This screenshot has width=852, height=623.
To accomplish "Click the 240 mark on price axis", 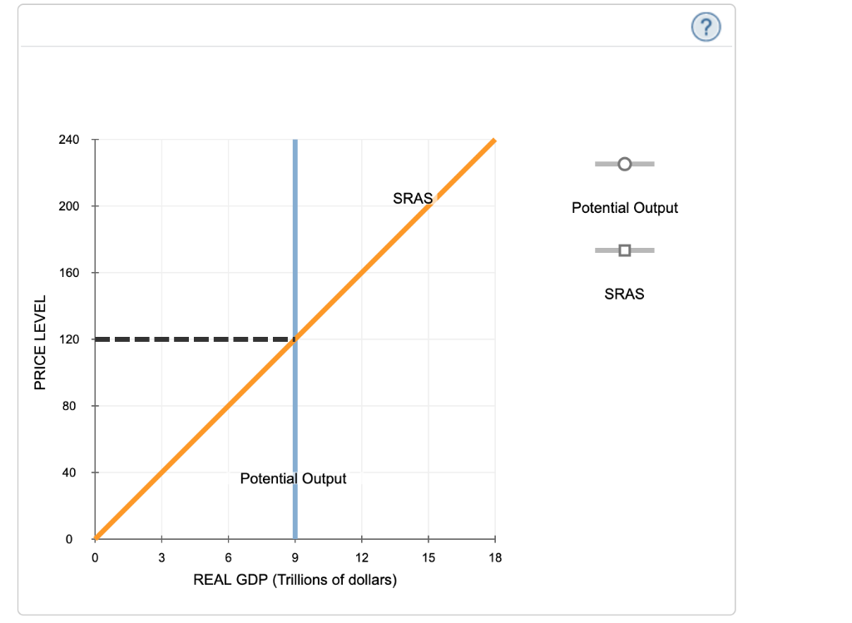I will coord(68,139).
